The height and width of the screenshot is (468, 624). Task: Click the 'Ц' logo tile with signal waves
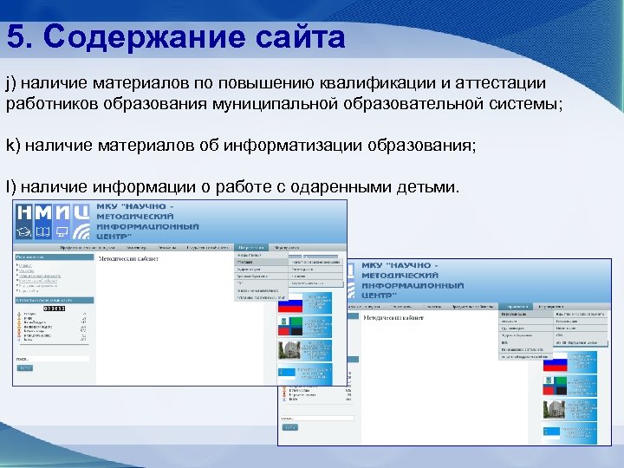[81, 222]
